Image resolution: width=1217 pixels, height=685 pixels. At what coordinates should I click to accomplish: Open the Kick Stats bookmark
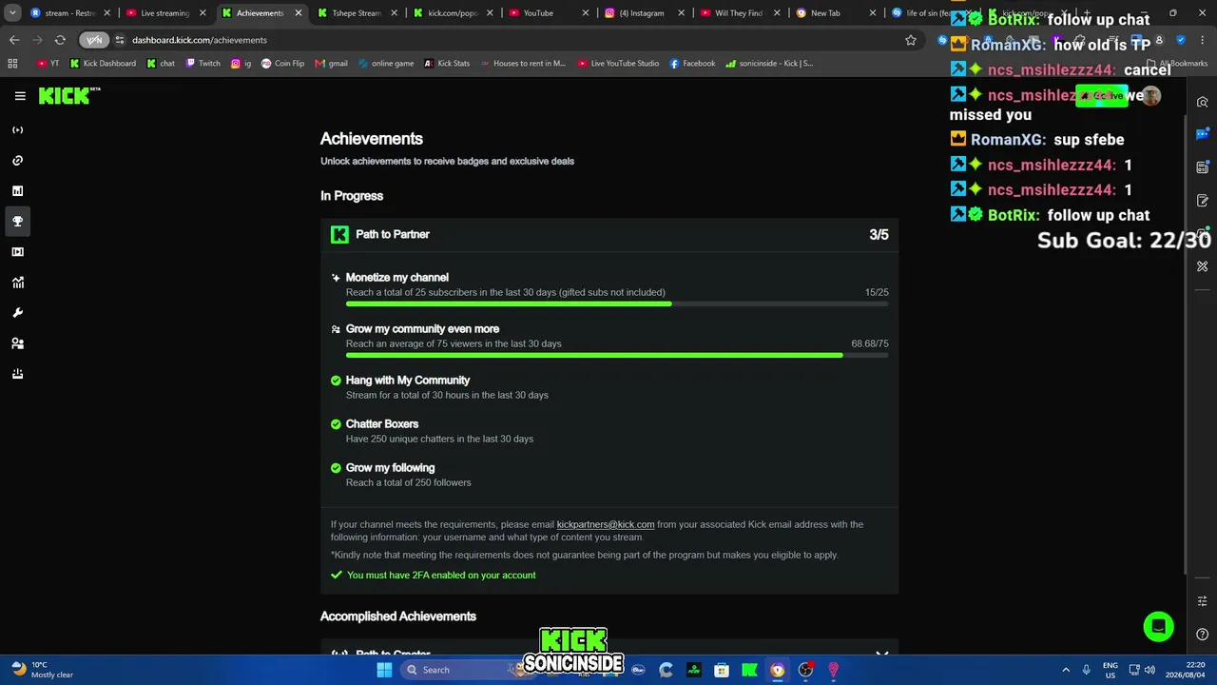(x=447, y=64)
